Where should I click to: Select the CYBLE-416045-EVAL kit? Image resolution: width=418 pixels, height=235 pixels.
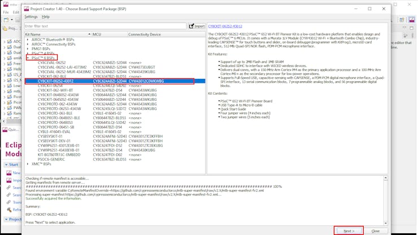pos(115,132)
